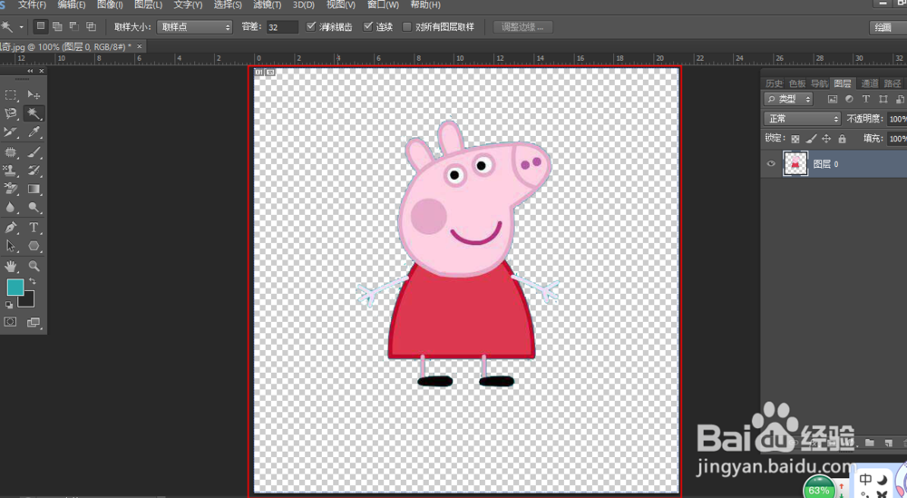Select the Polygon shape tool
The height and width of the screenshot is (498, 907).
click(x=34, y=246)
